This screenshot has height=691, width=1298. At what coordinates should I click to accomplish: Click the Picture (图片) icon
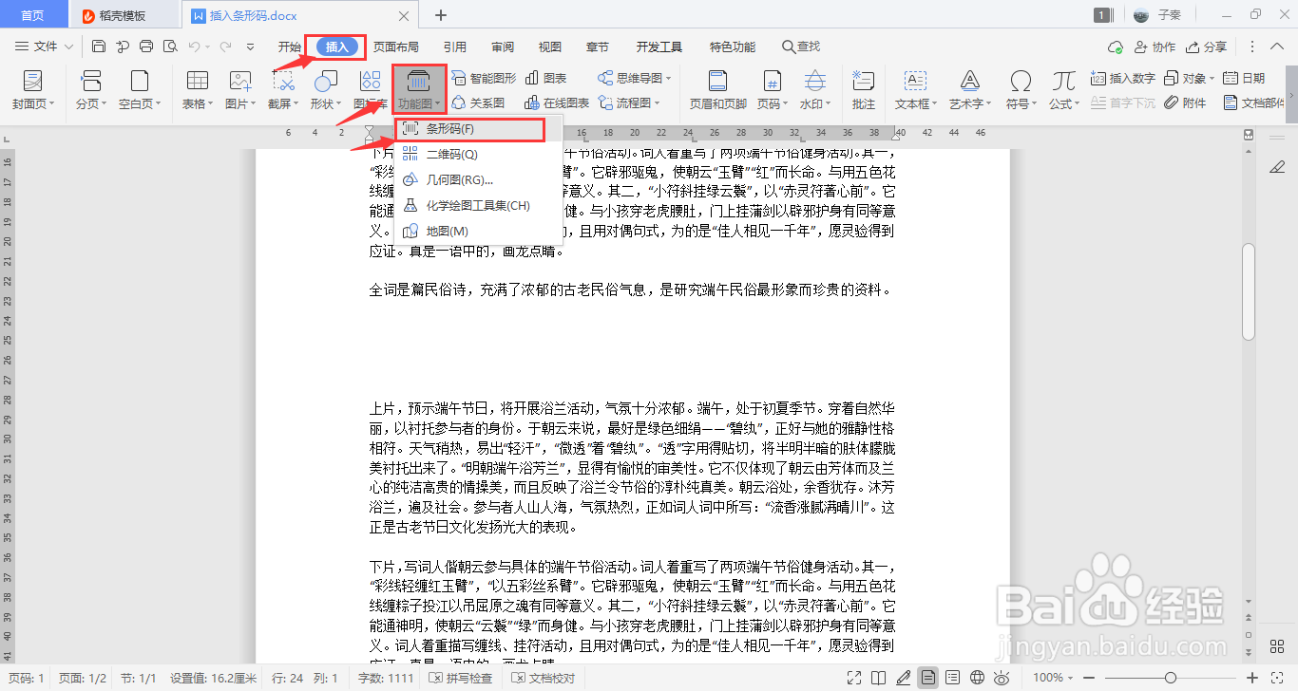click(240, 81)
